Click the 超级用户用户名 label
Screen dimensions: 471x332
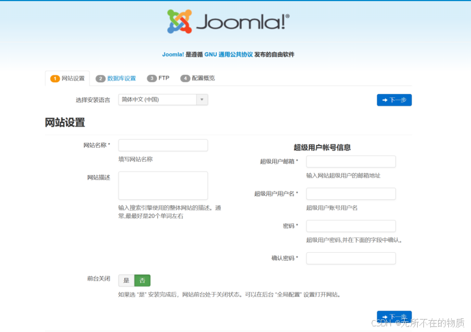[276, 194]
